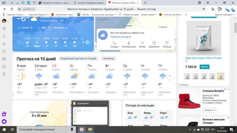Click the Показать на карте link
This screenshot has width=237, height=133.
pos(121,37)
